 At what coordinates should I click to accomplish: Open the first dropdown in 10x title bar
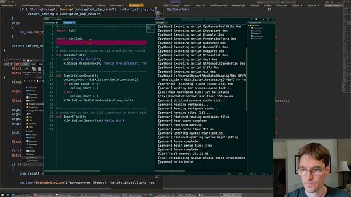tap(193, 20)
